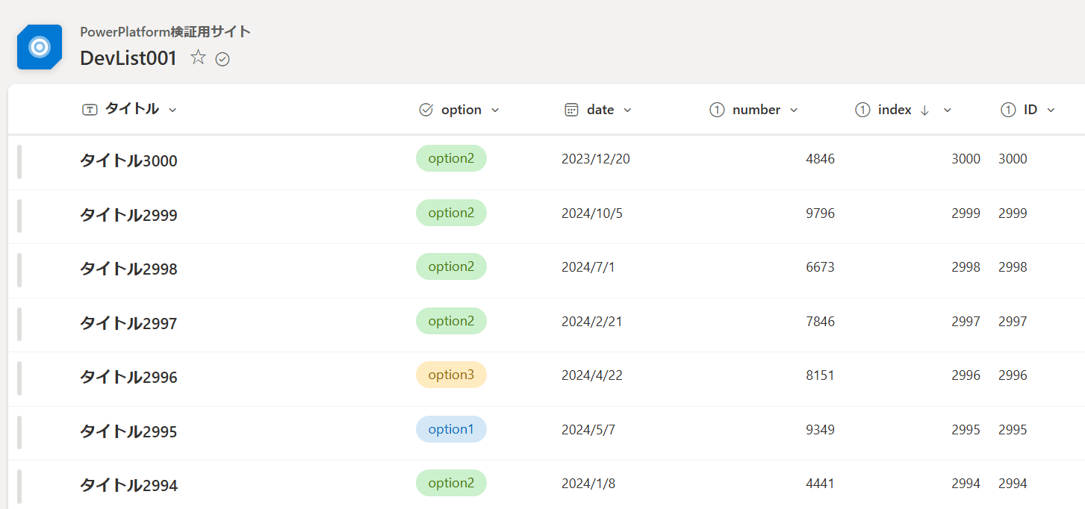Open the ID column dropdown chevron
Image resolution: width=1085 pixels, height=509 pixels.
pos(1051,110)
